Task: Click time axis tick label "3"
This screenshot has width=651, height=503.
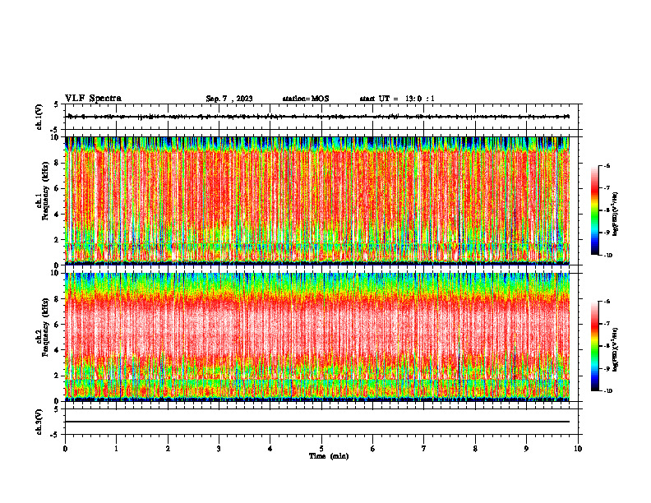Action: pos(219,449)
